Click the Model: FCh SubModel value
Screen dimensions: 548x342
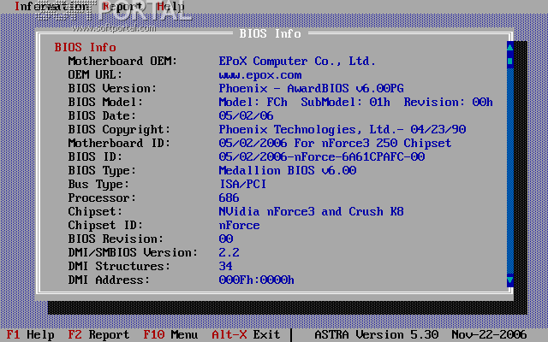356,102
